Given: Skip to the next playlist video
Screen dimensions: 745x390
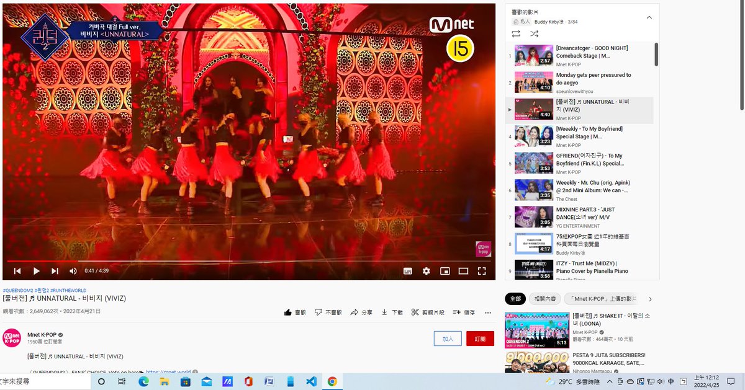Looking at the screenshot, I should click(55, 271).
